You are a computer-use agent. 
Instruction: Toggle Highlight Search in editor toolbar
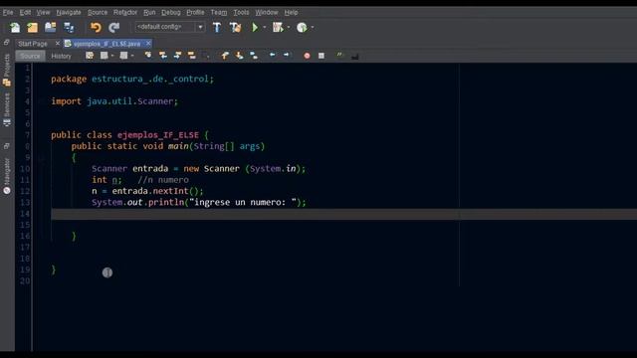[192, 56]
